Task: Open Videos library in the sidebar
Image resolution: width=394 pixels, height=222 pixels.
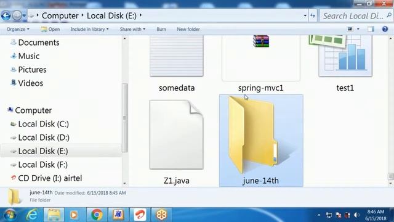Action: pos(30,83)
